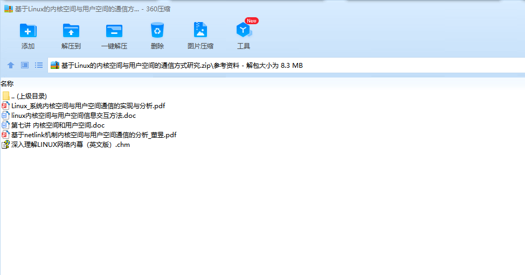
Task: Click the folder icon of 上级目录
Action: 6,96
